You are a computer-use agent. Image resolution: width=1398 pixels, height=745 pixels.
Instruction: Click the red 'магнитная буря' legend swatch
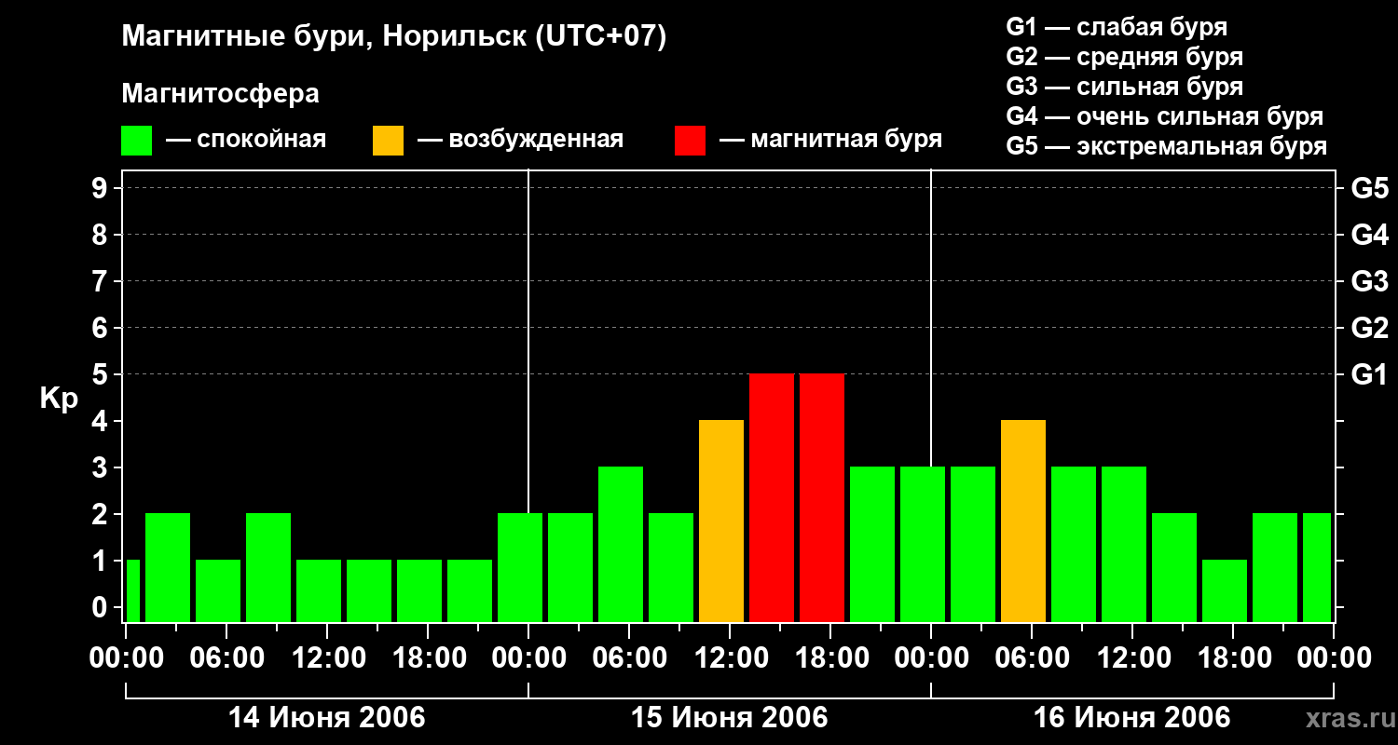tap(690, 141)
